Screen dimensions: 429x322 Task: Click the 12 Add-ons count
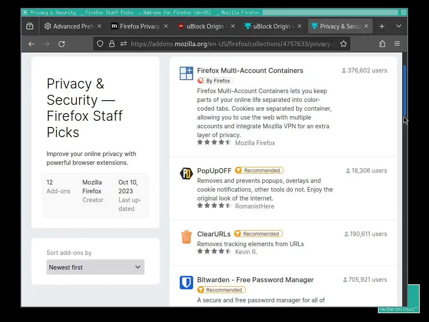(58, 187)
